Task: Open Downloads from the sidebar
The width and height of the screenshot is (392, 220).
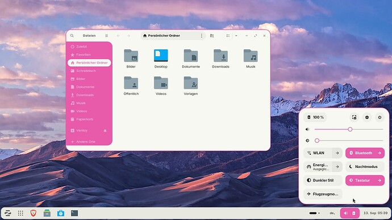Action: point(89,95)
